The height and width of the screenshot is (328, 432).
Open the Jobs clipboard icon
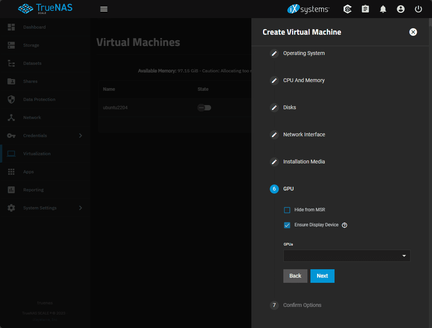(x=365, y=9)
